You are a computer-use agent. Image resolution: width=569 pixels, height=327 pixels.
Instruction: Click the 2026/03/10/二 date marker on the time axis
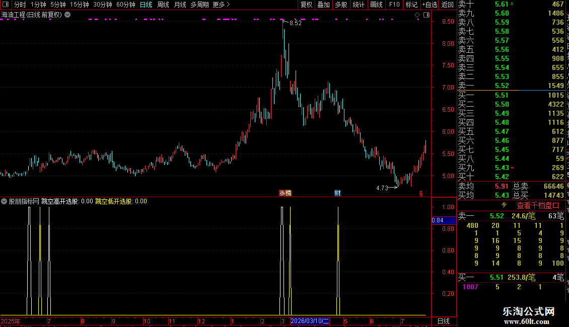(x=310, y=321)
